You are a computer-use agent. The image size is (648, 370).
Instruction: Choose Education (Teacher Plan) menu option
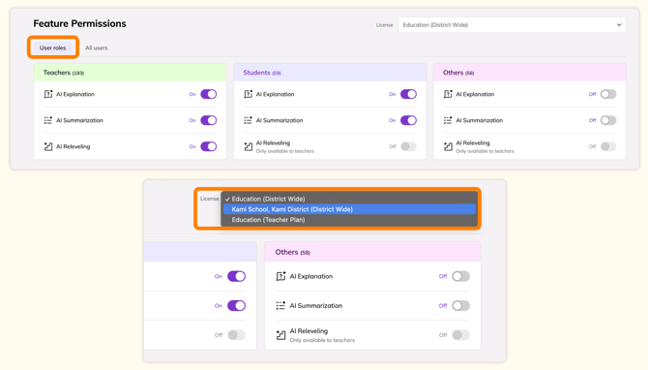coord(349,219)
